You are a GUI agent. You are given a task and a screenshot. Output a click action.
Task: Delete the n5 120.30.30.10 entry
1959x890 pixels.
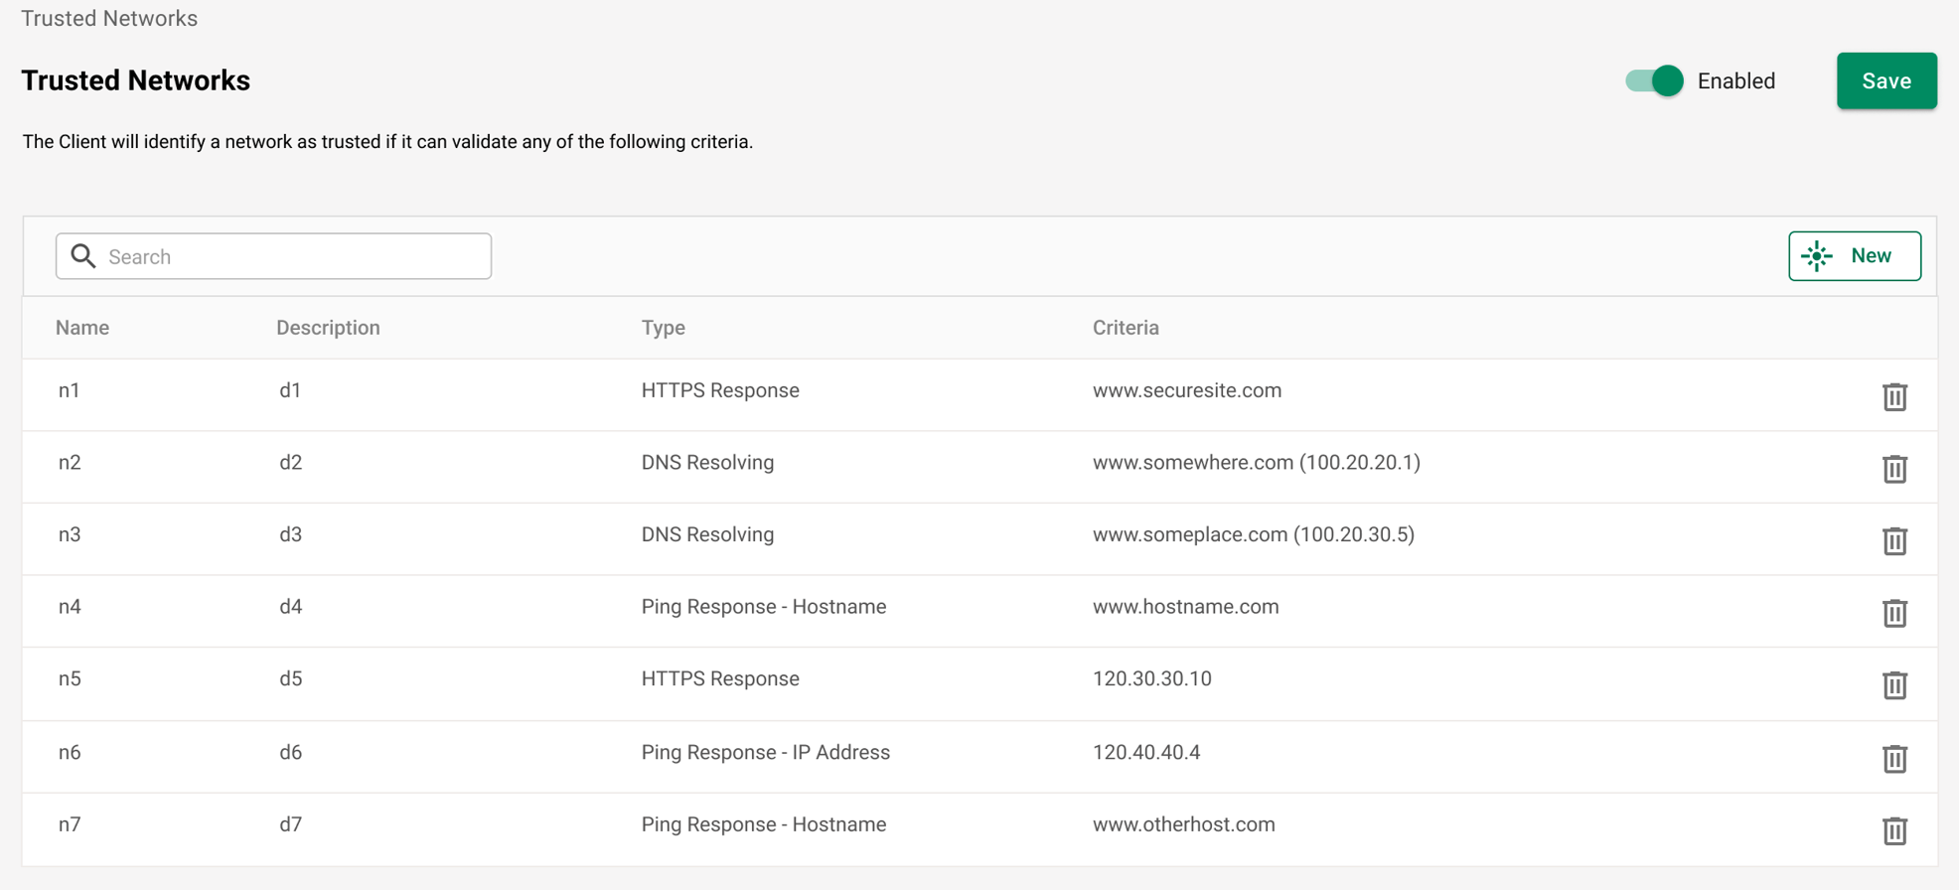pos(1894,685)
